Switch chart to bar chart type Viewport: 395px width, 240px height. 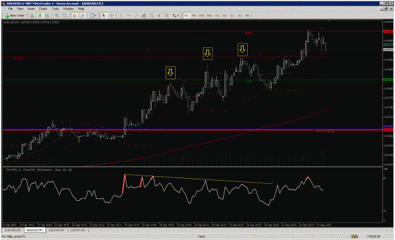(32, 16)
